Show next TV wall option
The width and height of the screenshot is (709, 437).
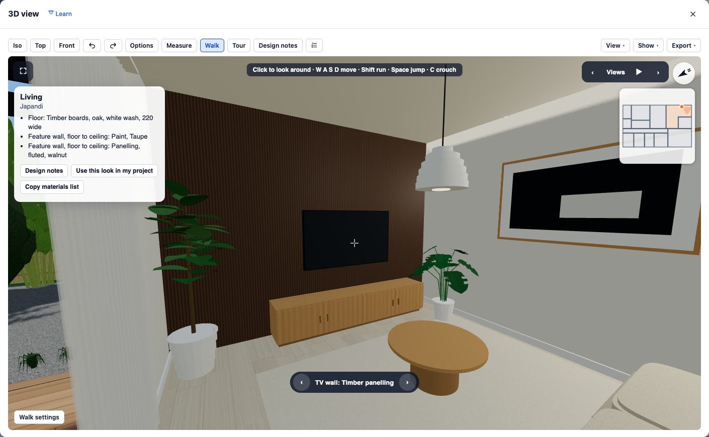(x=407, y=382)
